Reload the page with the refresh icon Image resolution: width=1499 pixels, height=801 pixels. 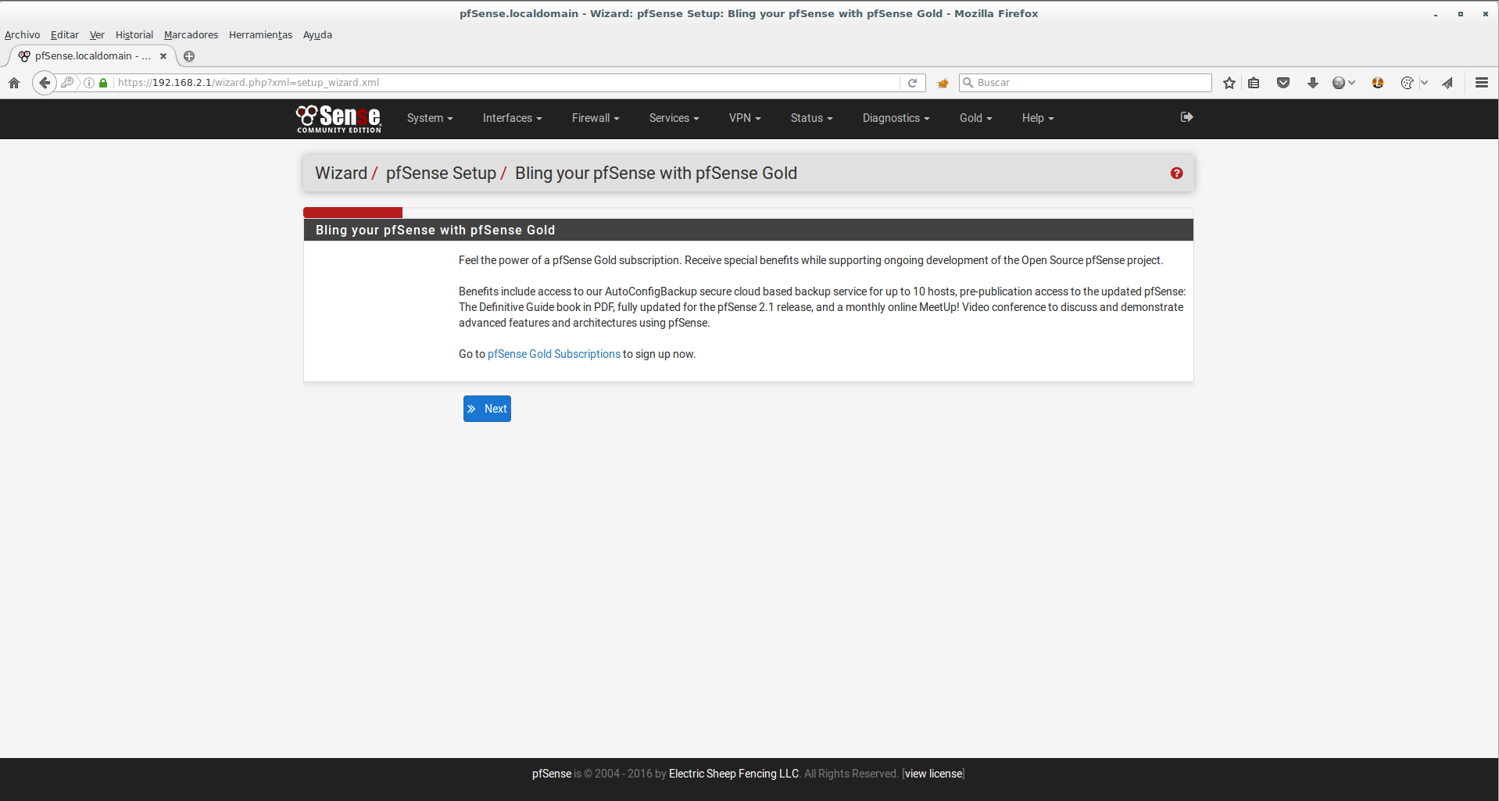pos(912,83)
